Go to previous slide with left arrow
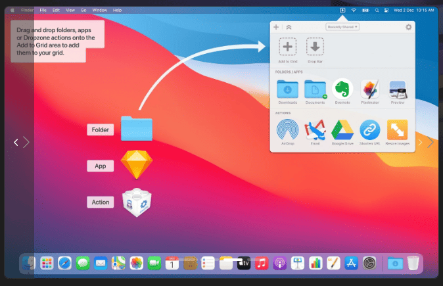This screenshot has width=443, height=286. [x=16, y=143]
